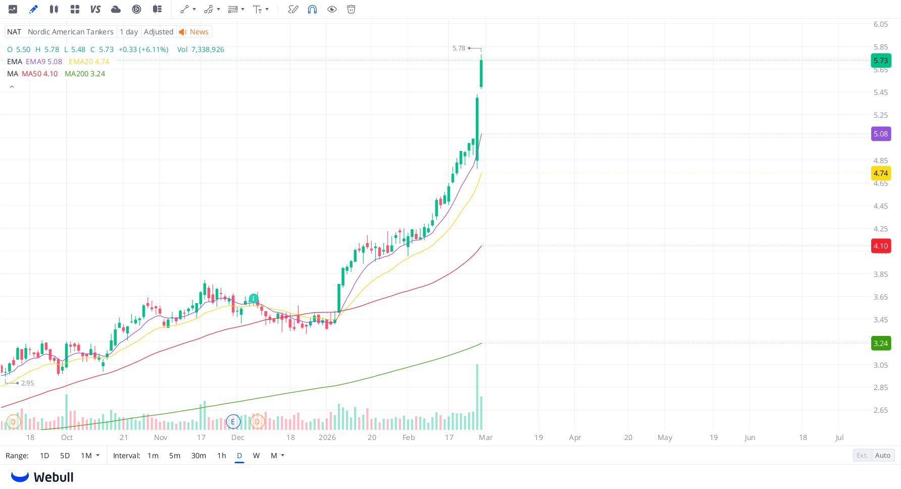Click the 2.95 low price label
This screenshot has width=901, height=489.
pos(28,383)
